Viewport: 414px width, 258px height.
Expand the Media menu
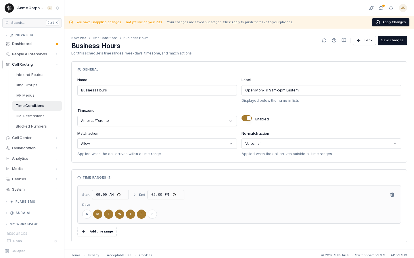32,169
